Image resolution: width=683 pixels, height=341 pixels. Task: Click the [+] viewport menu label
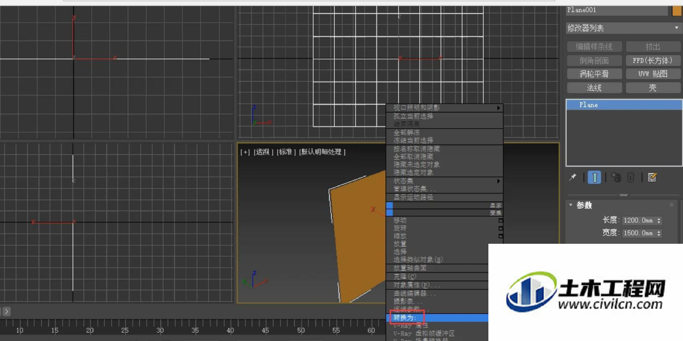click(x=245, y=152)
